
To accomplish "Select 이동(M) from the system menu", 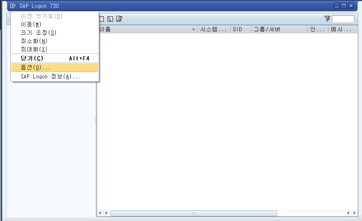I will coord(55,24).
